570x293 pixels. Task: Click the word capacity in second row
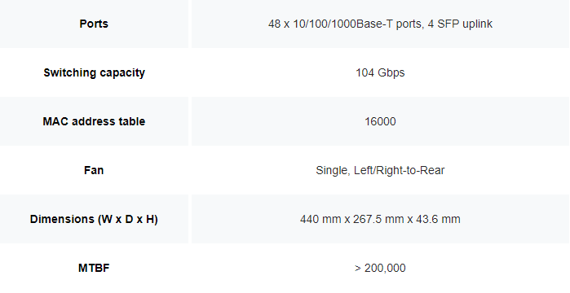(x=122, y=72)
